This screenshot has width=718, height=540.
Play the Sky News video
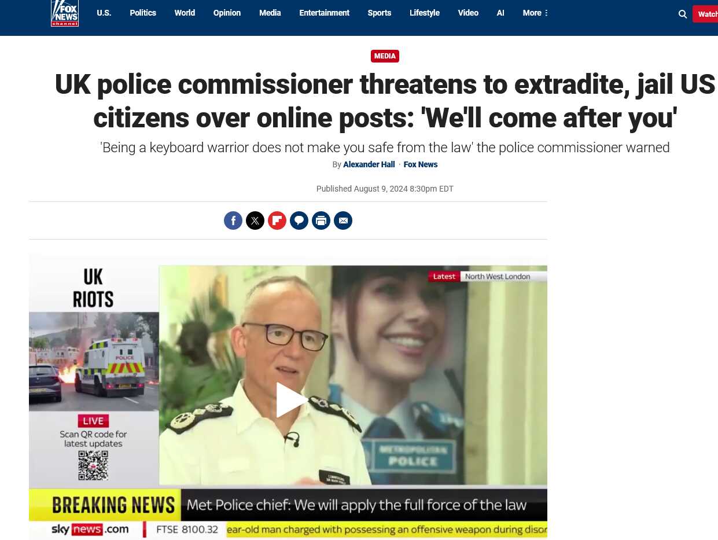tap(291, 400)
